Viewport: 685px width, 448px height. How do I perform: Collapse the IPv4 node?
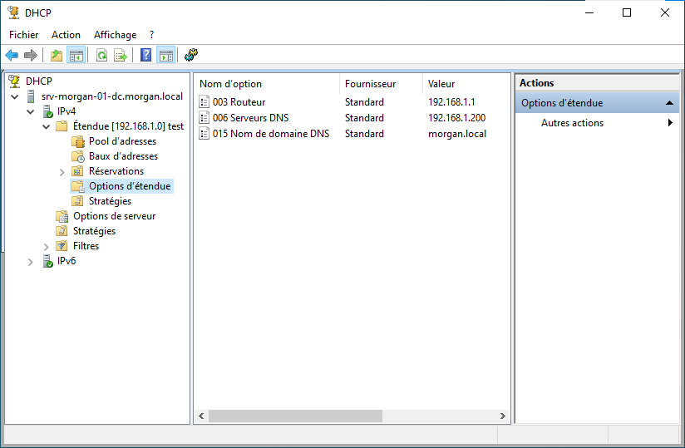coord(31,111)
